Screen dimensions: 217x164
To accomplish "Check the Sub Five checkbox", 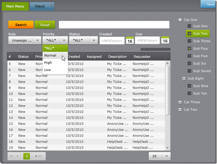I will coord(189,56).
